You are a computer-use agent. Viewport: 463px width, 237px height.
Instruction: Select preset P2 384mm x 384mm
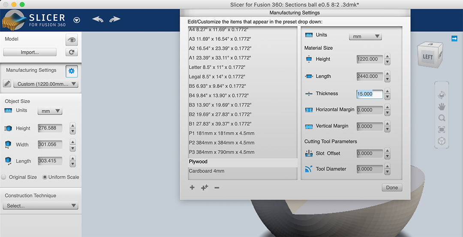coord(243,143)
